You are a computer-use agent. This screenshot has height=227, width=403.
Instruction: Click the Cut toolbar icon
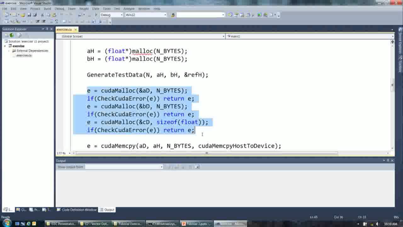coord(42,15)
